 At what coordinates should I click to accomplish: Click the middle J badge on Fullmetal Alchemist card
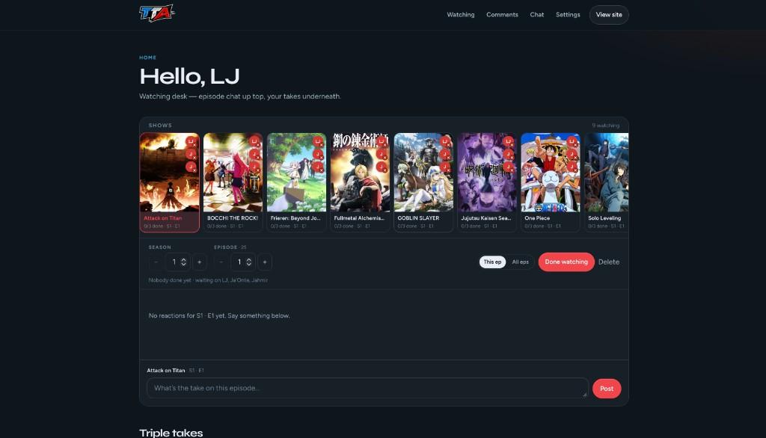coord(382,154)
